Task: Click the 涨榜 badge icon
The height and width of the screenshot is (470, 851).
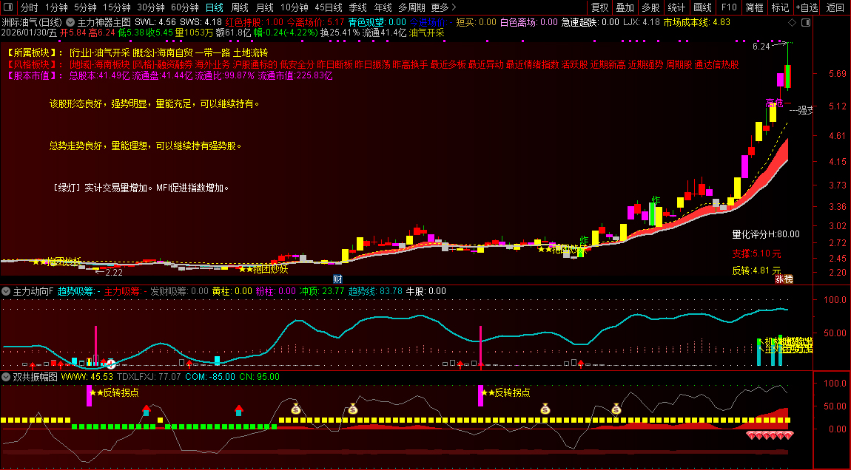Action: [784, 279]
